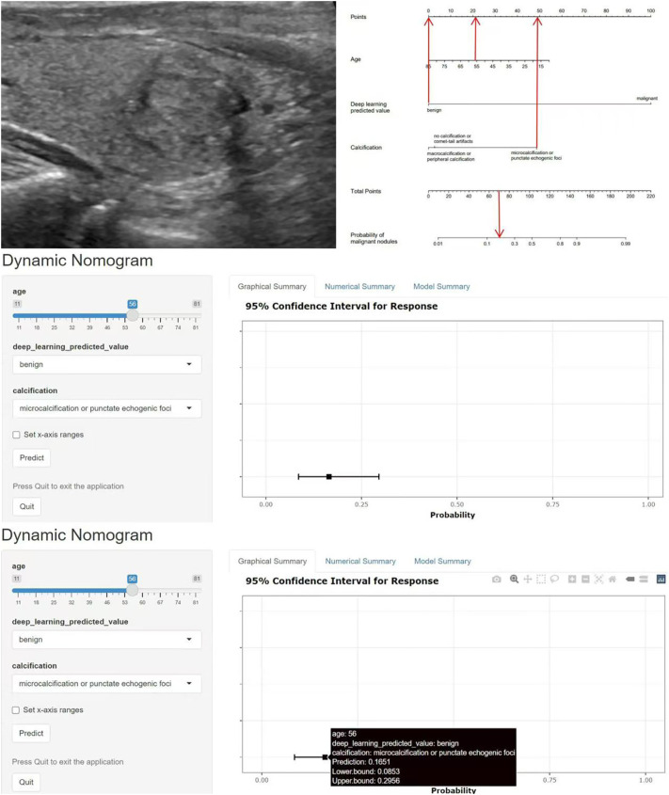The image size is (669, 795).
Task: Click the lower Quit button
Action: pos(25,782)
